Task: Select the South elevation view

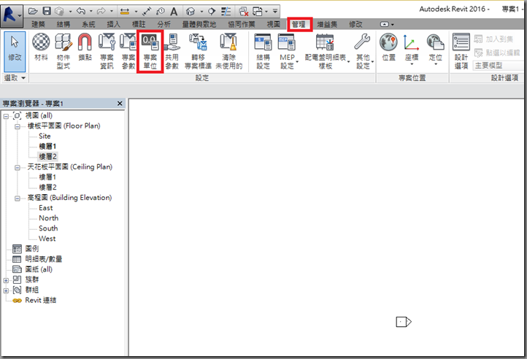Action: tap(48, 228)
